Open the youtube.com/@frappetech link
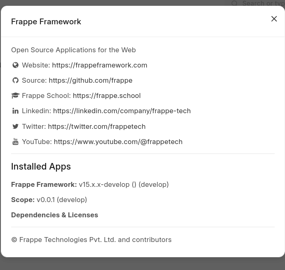The image size is (285, 270). point(118,142)
